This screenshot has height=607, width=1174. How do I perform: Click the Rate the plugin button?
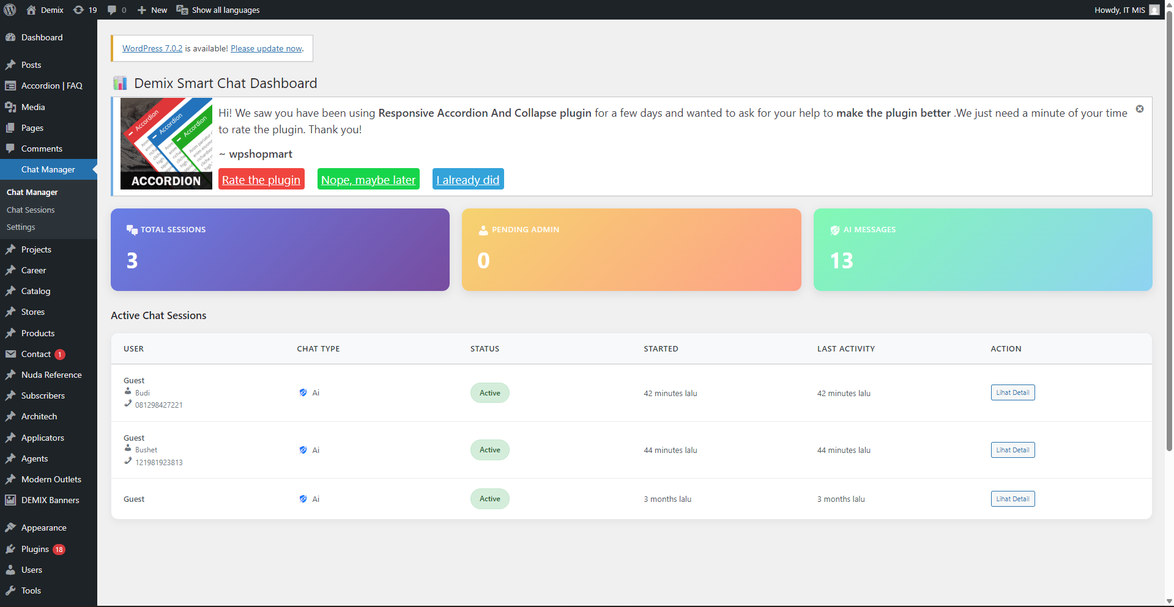pyautogui.click(x=261, y=180)
